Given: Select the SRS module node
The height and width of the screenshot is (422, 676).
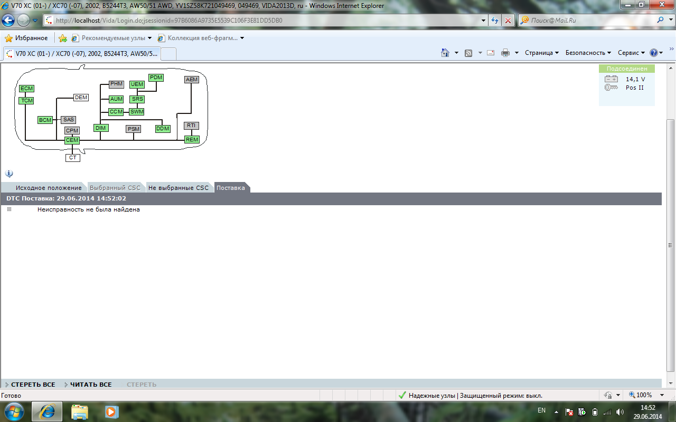Looking at the screenshot, I should click(x=137, y=99).
